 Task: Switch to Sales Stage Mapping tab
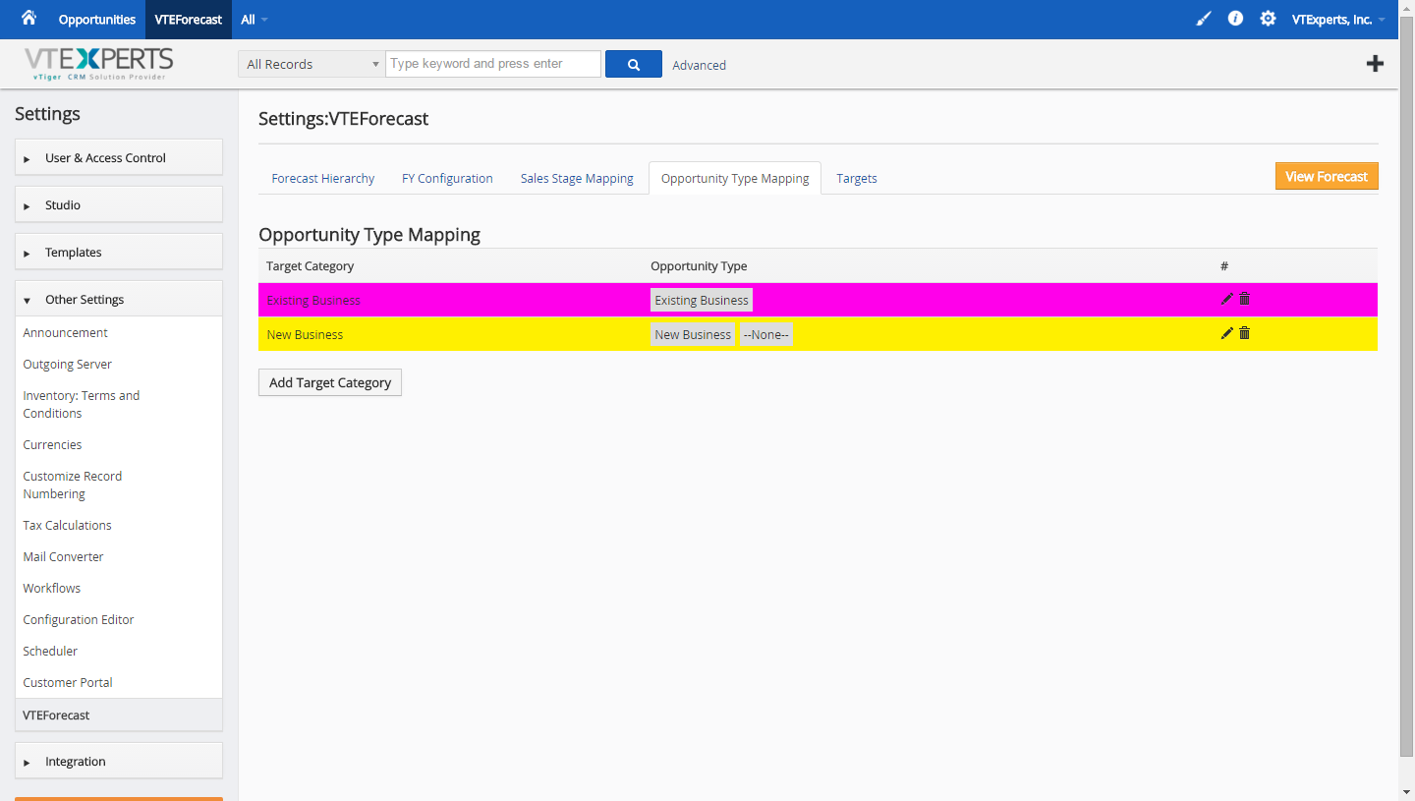[x=577, y=178]
